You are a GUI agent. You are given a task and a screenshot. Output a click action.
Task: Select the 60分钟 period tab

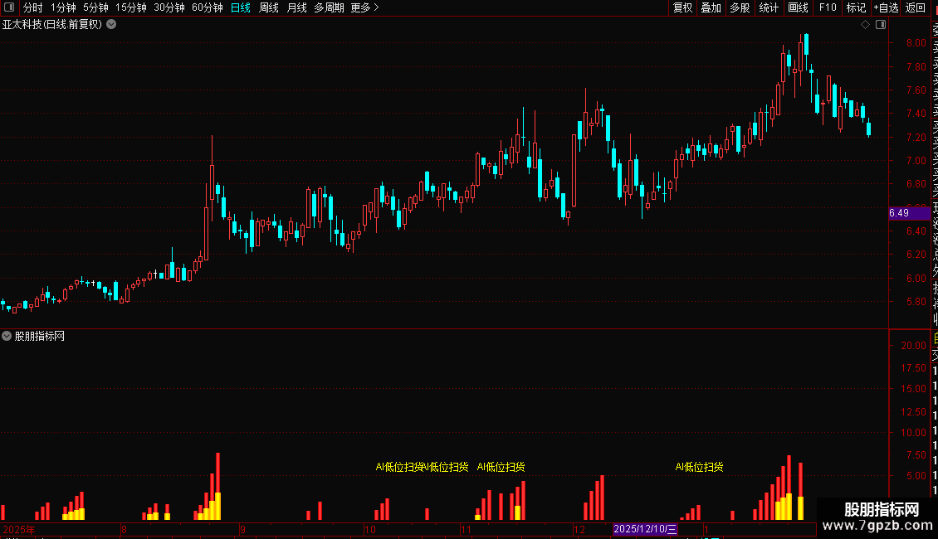point(208,7)
